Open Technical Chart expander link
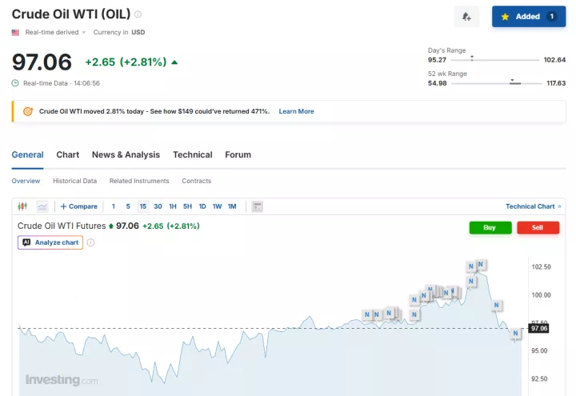Image resolution: width=576 pixels, height=396 pixels. [533, 206]
